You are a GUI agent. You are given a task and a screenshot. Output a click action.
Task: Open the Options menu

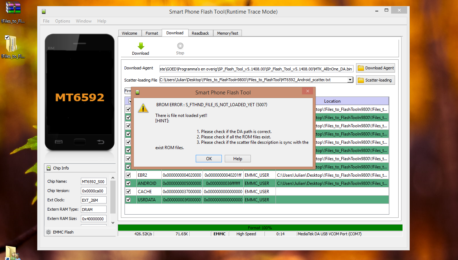click(63, 21)
